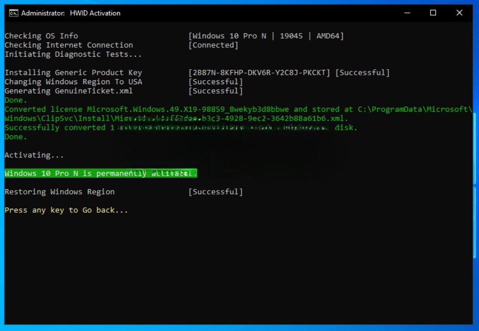Click the 'Checking Internet Connection' line

coord(69,45)
